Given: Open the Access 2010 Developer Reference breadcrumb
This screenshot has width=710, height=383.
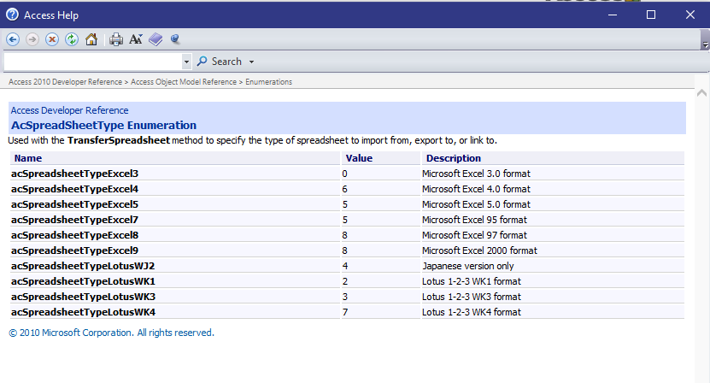Looking at the screenshot, I should [x=66, y=82].
